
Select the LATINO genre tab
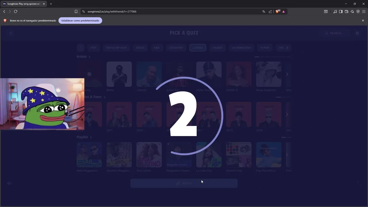pos(198,48)
